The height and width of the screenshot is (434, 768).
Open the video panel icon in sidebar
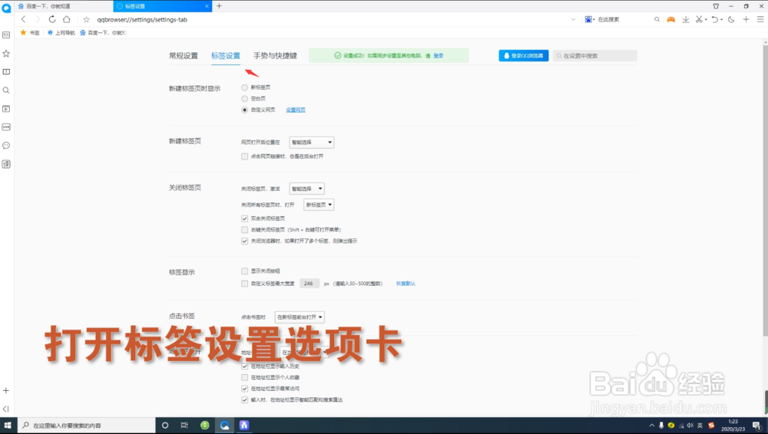[6, 109]
